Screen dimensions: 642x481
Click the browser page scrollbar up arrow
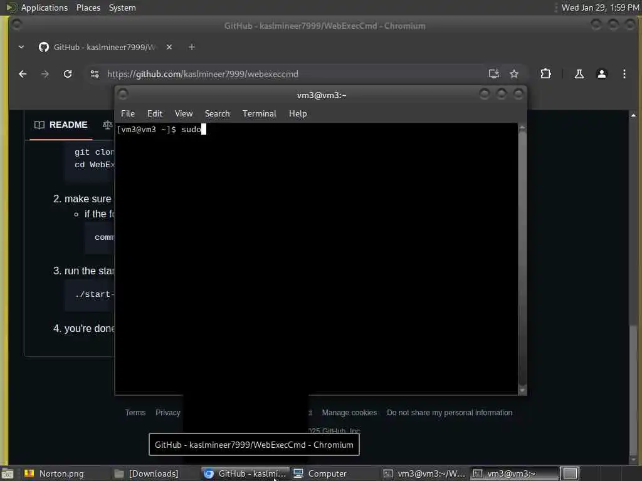point(633,115)
